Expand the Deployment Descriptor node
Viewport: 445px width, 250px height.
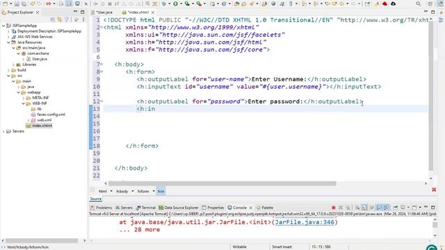coord(8,31)
